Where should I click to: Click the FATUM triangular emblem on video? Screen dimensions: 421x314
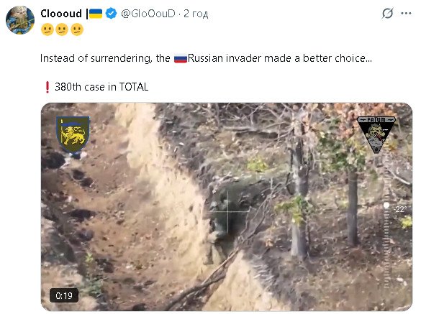point(376,134)
